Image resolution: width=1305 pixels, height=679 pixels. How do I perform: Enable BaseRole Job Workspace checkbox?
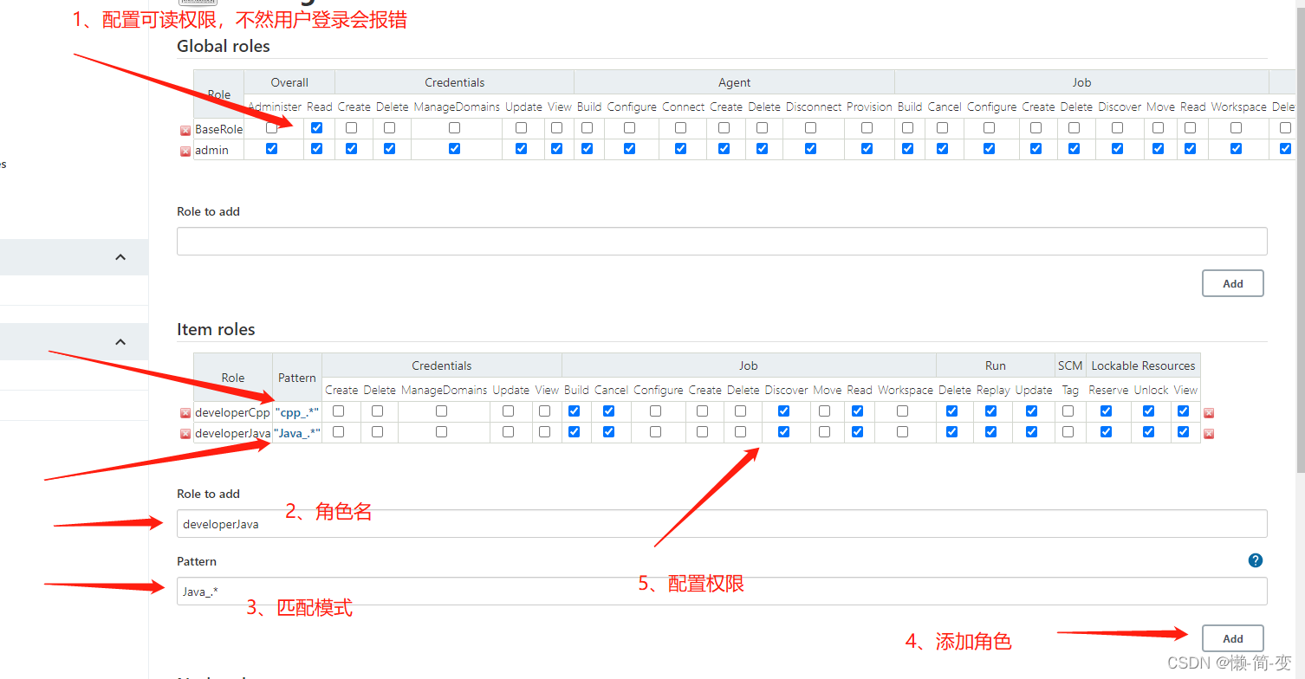(1237, 127)
